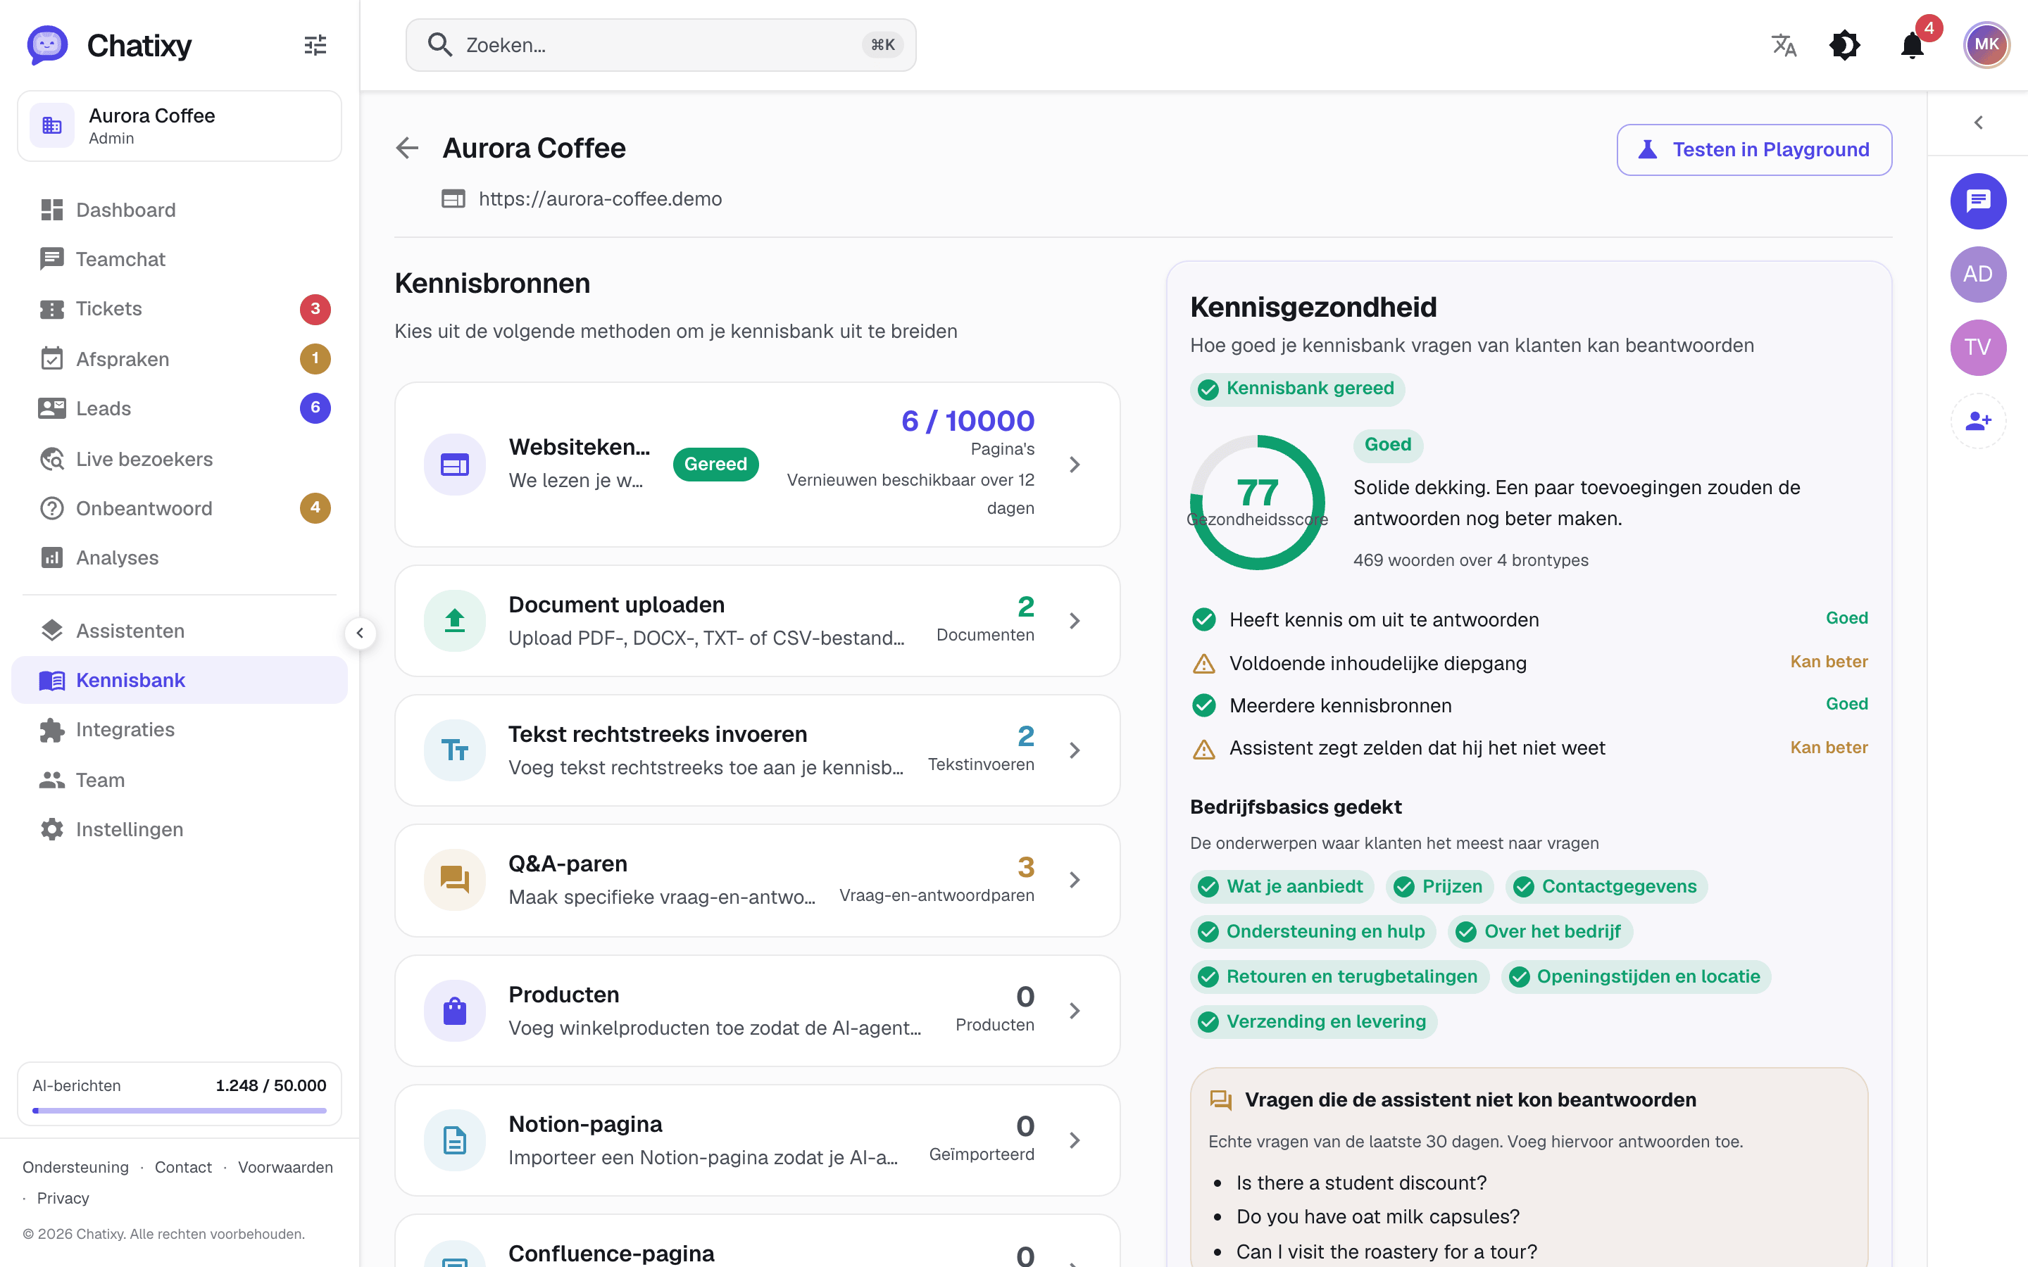This screenshot has height=1267, width=2028.
Task: Click the website knowledge source icon
Action: click(455, 465)
